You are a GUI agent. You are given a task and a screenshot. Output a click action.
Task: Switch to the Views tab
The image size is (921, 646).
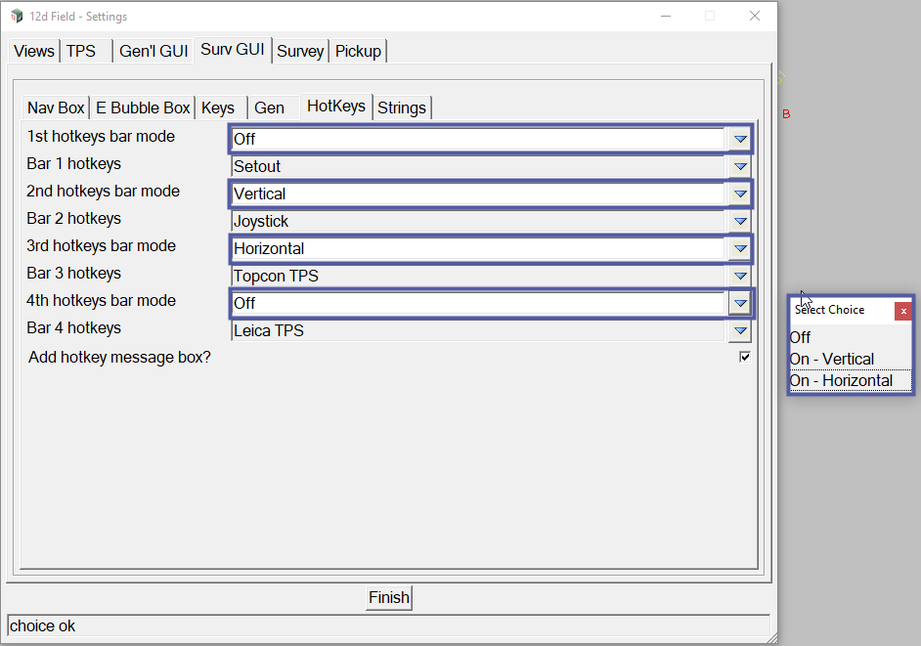34,51
